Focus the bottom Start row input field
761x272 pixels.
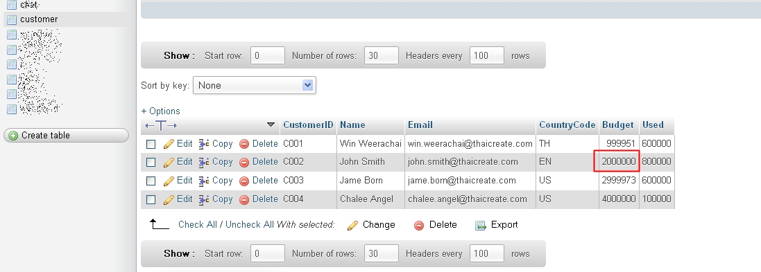pos(267,253)
